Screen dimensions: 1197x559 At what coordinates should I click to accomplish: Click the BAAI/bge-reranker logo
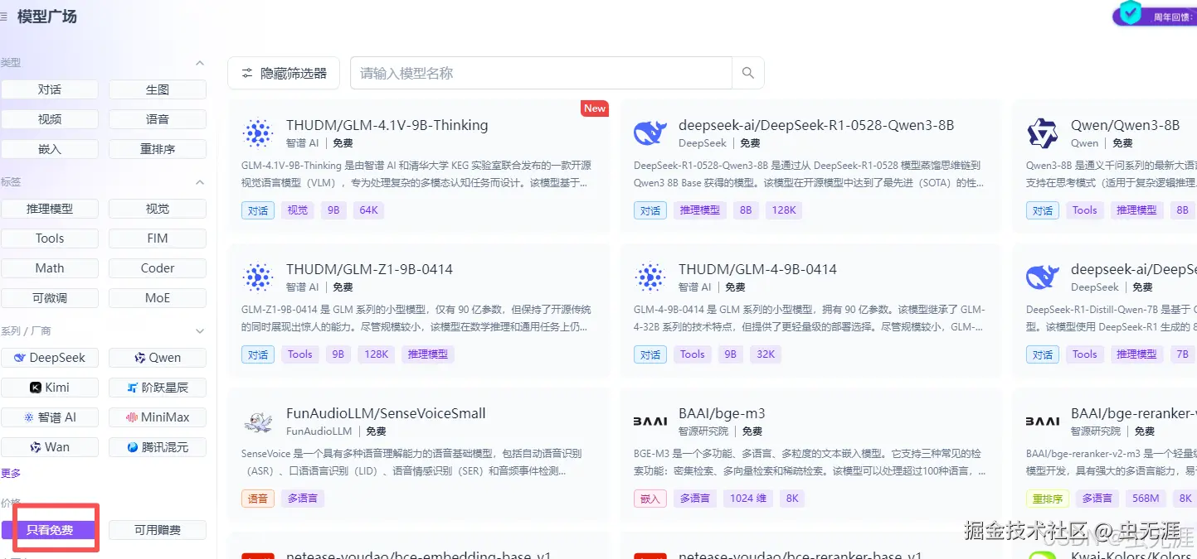(x=1043, y=422)
